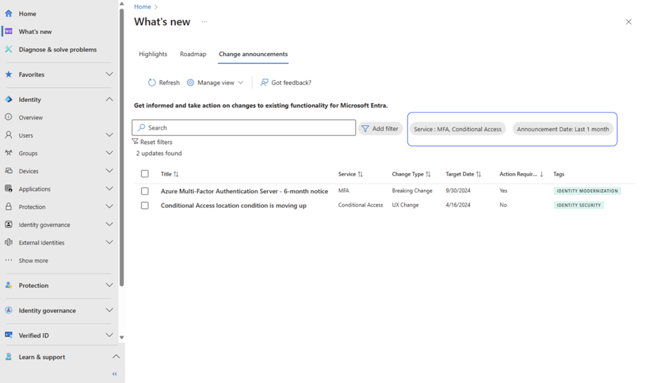Click the Overview info icon
The width and height of the screenshot is (645, 383).
click(x=9, y=117)
